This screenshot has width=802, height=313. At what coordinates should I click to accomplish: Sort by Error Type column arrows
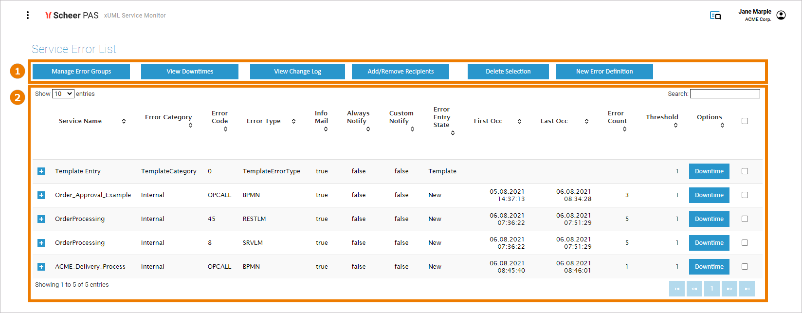293,121
